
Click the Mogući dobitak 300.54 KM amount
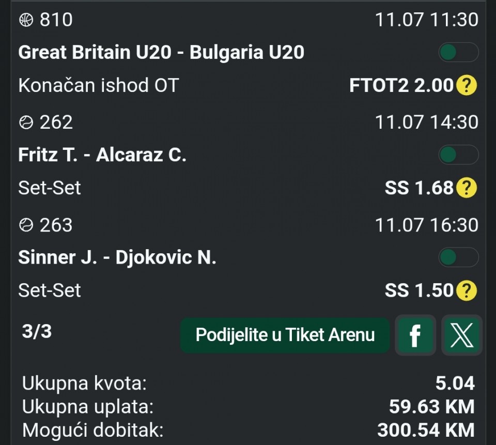[x=426, y=430]
